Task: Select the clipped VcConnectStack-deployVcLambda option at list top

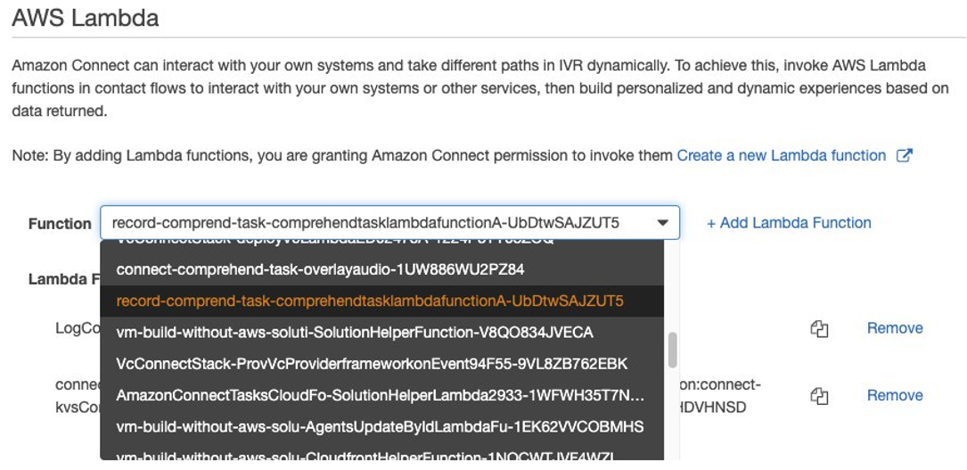Action: click(381, 243)
